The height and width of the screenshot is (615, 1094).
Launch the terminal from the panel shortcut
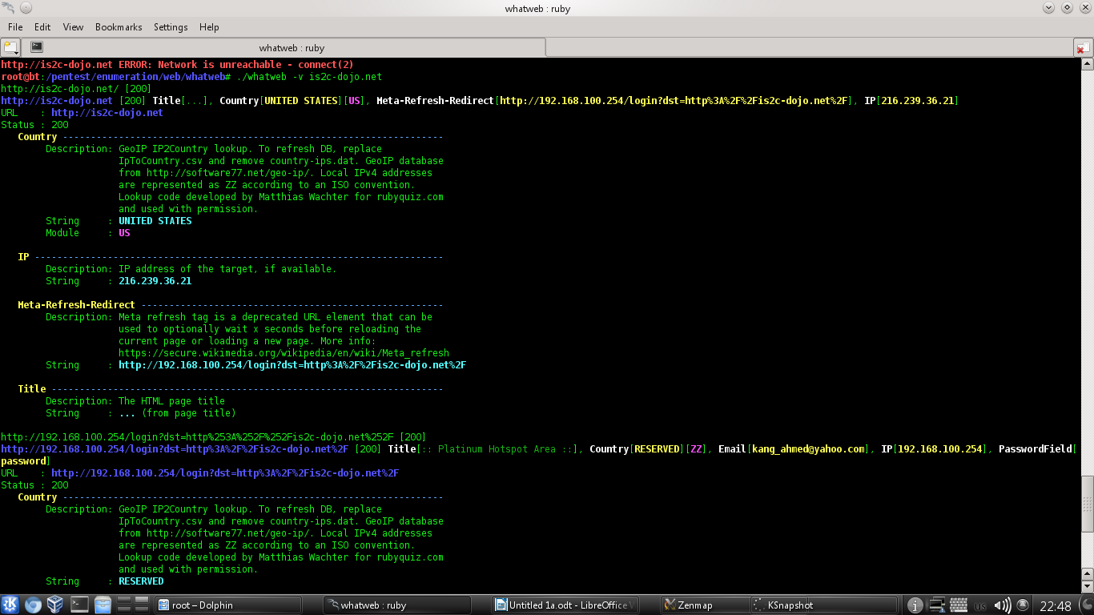tap(79, 605)
